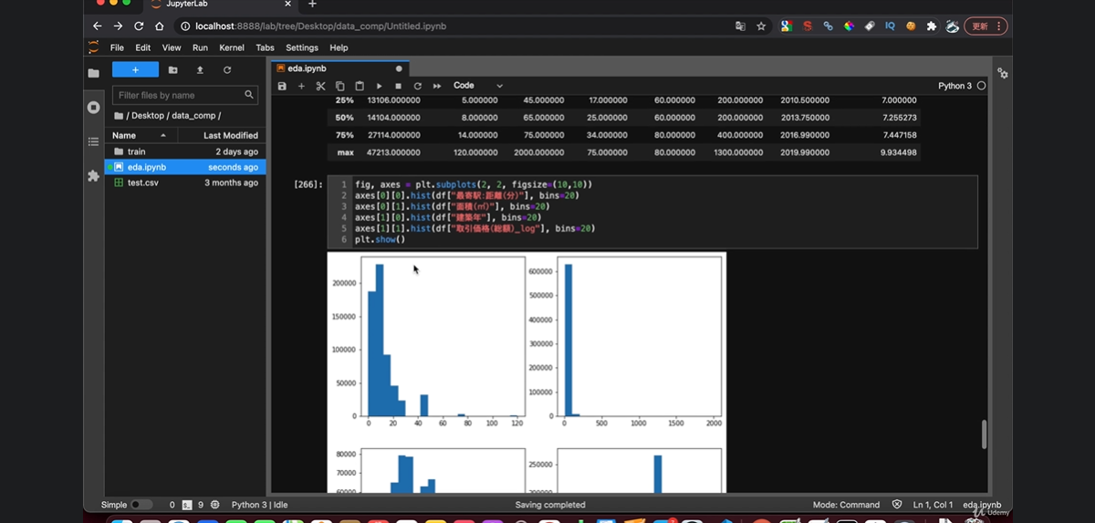The width and height of the screenshot is (1095, 523).
Task: Bookmark this page with the star icon
Action: 761,26
